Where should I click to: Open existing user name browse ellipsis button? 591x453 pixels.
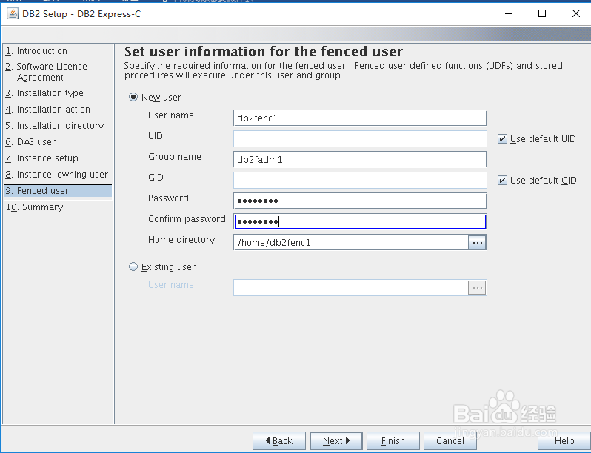[x=477, y=288]
